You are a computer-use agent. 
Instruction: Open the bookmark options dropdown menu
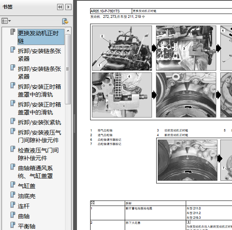click(6, 21)
